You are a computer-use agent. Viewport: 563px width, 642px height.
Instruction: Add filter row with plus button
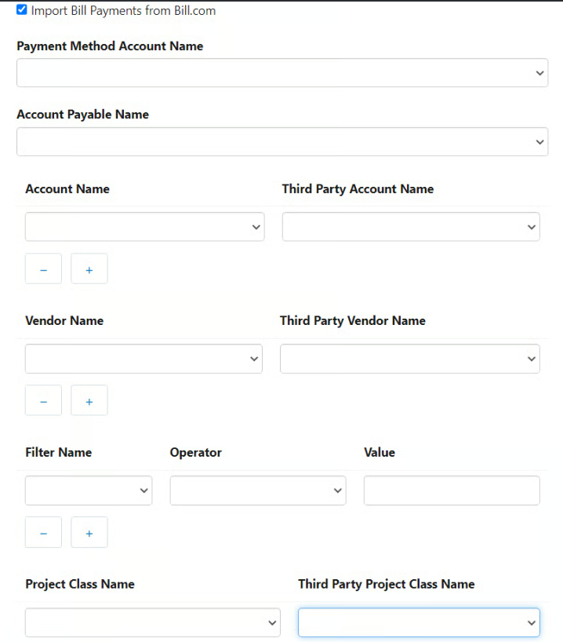point(89,533)
